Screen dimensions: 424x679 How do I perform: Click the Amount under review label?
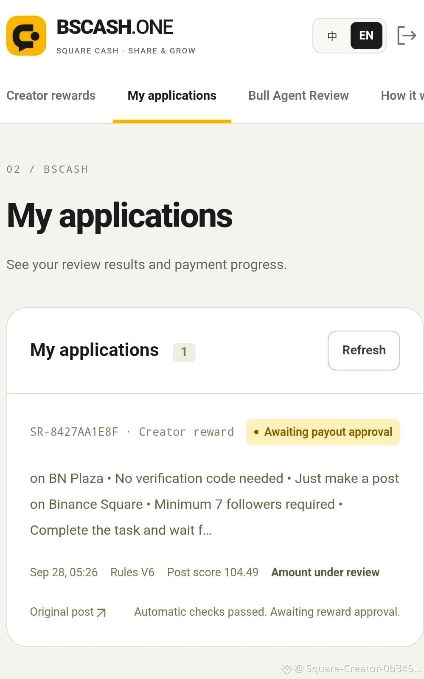[x=325, y=572]
